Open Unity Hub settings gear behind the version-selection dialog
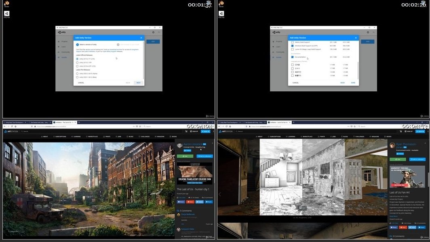Image resolution: width=430 pixels, height=242 pixels. coord(153,32)
